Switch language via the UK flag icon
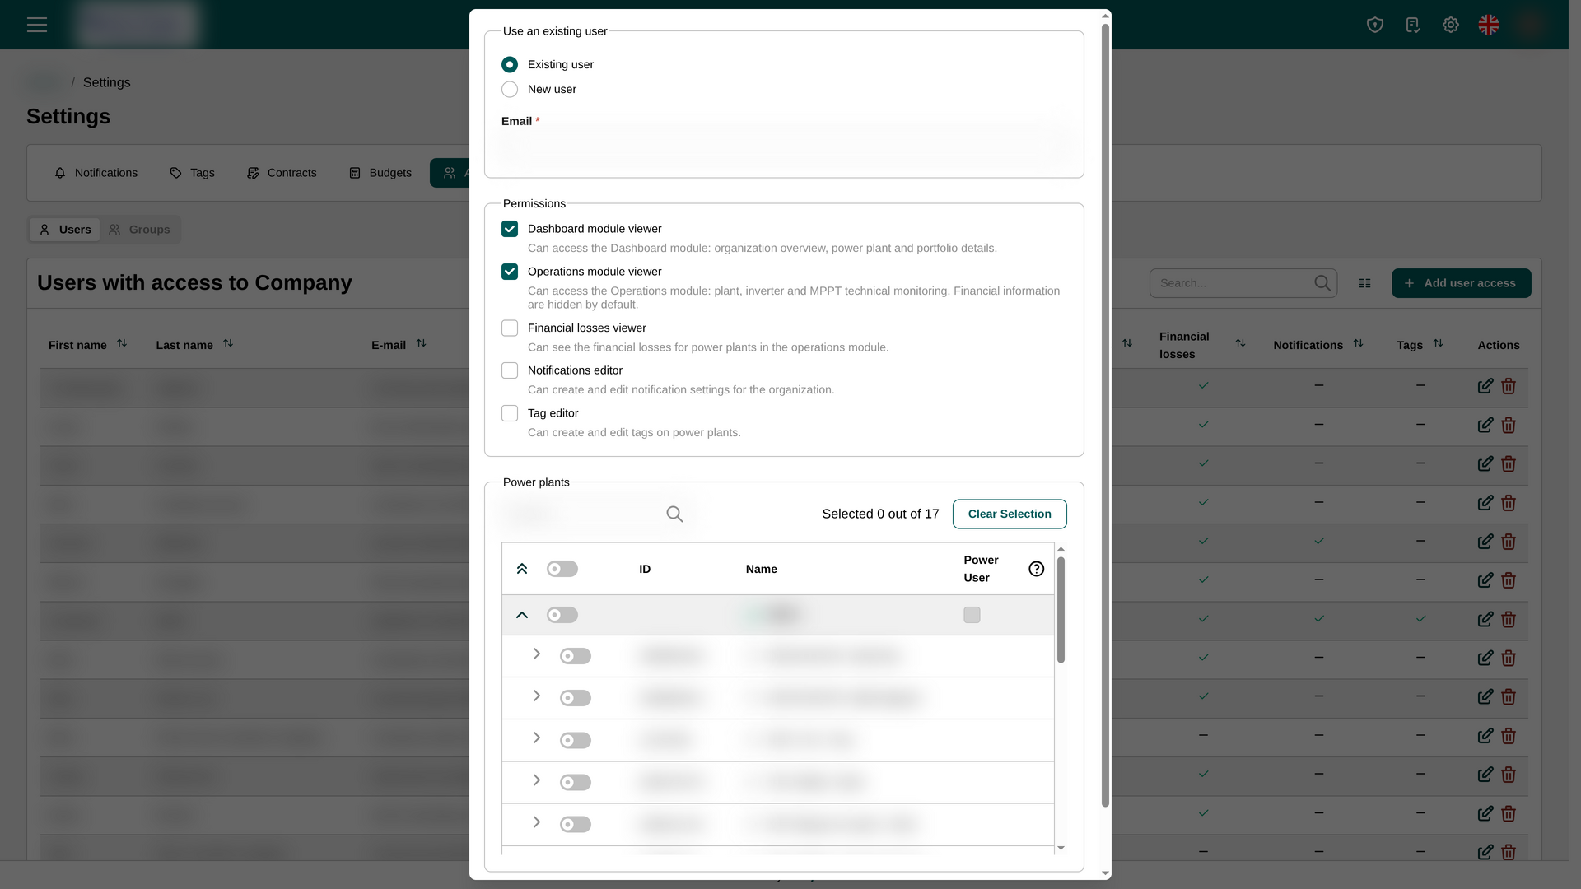Viewport: 1581px width, 889px height. click(x=1489, y=25)
